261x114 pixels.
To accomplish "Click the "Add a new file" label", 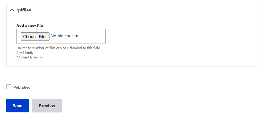I will tap(29, 26).
